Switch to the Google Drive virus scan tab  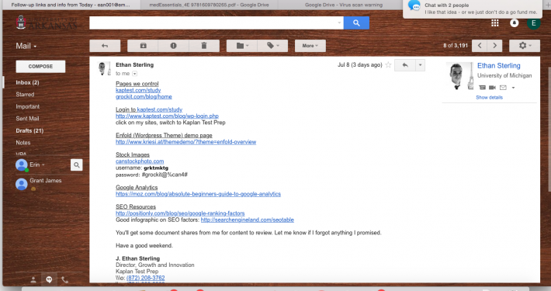click(343, 5)
